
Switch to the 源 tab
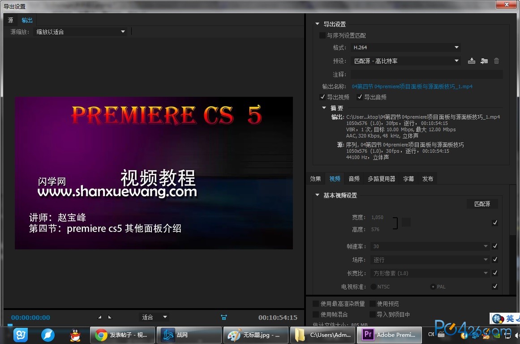pos(11,20)
